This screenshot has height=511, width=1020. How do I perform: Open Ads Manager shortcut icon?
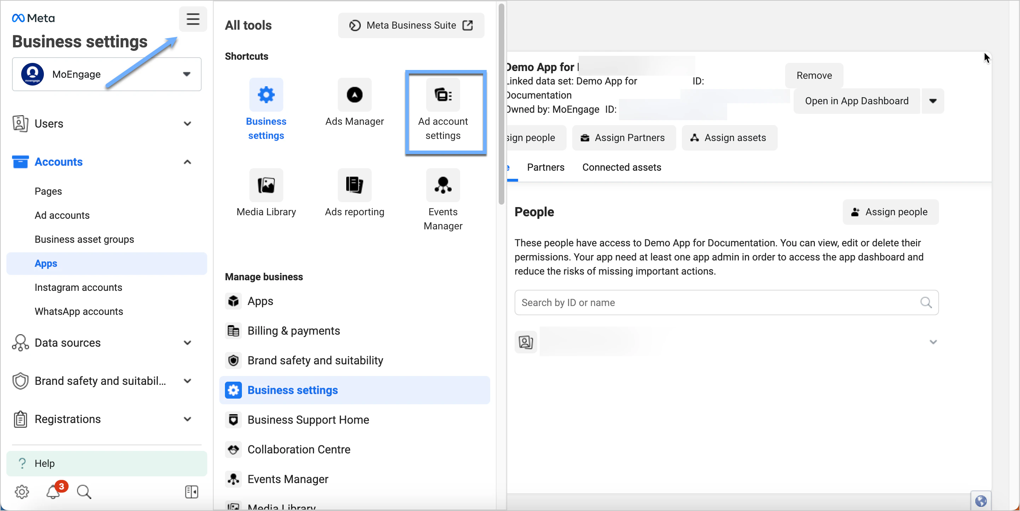coord(354,95)
